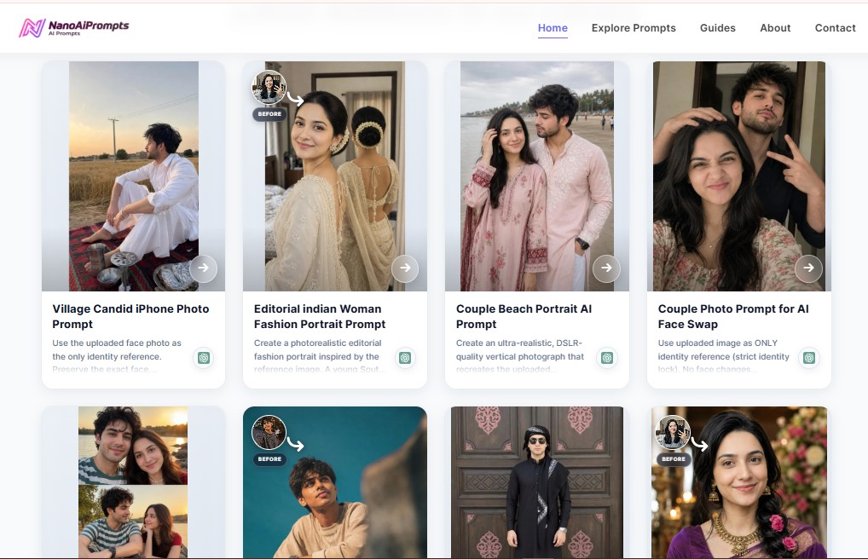Click ChatGPT icon on Village Candid card
Viewport: 868px width, 559px height.
204,358
